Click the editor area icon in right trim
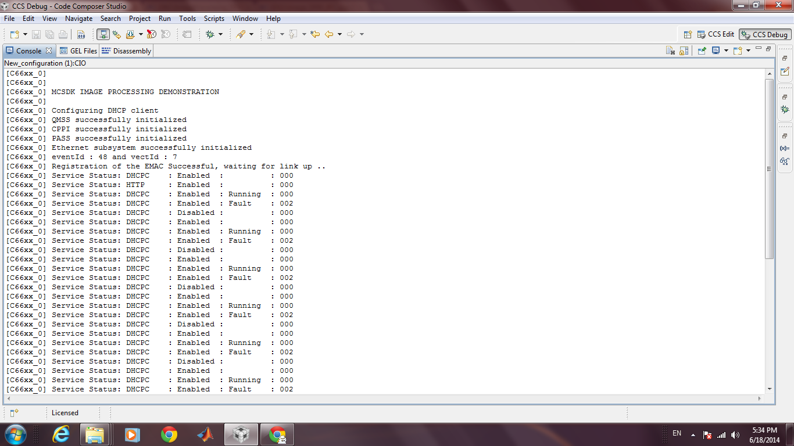This screenshot has width=794, height=446. tap(785, 71)
